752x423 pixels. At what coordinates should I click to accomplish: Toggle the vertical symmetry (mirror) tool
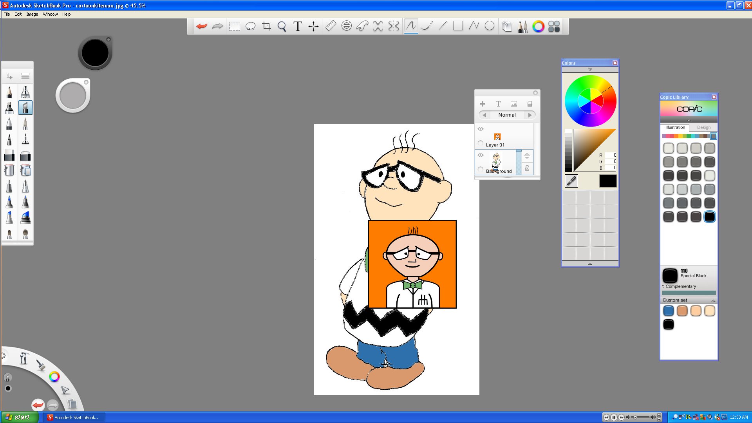(394, 26)
